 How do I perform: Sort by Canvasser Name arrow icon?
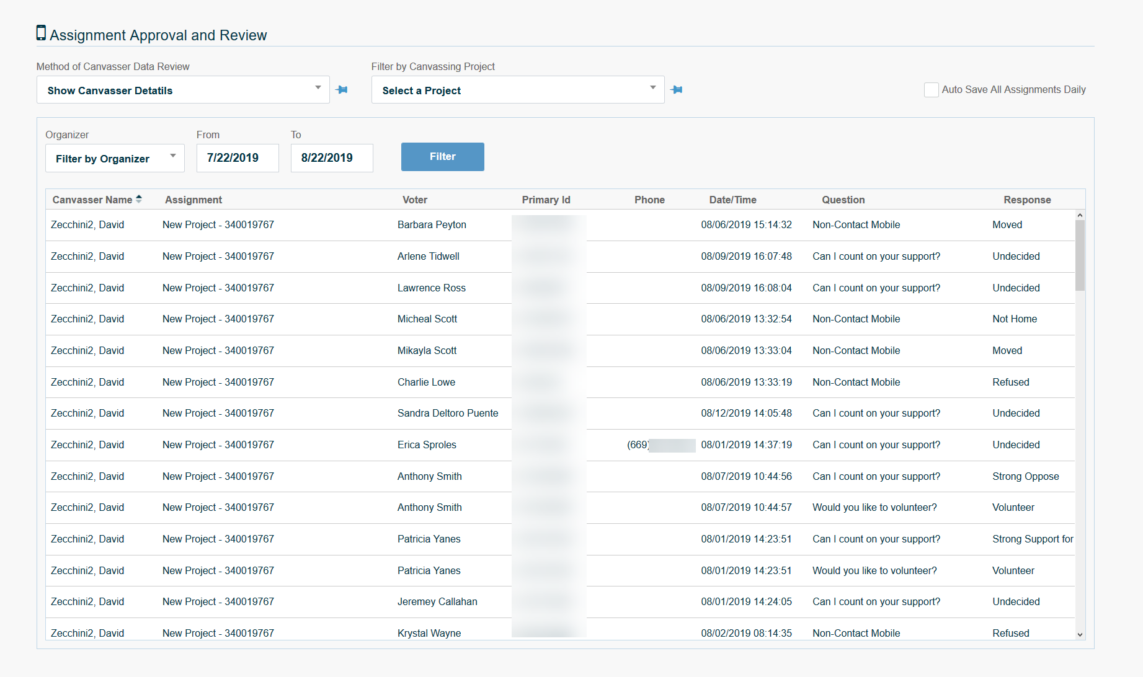[x=139, y=199]
